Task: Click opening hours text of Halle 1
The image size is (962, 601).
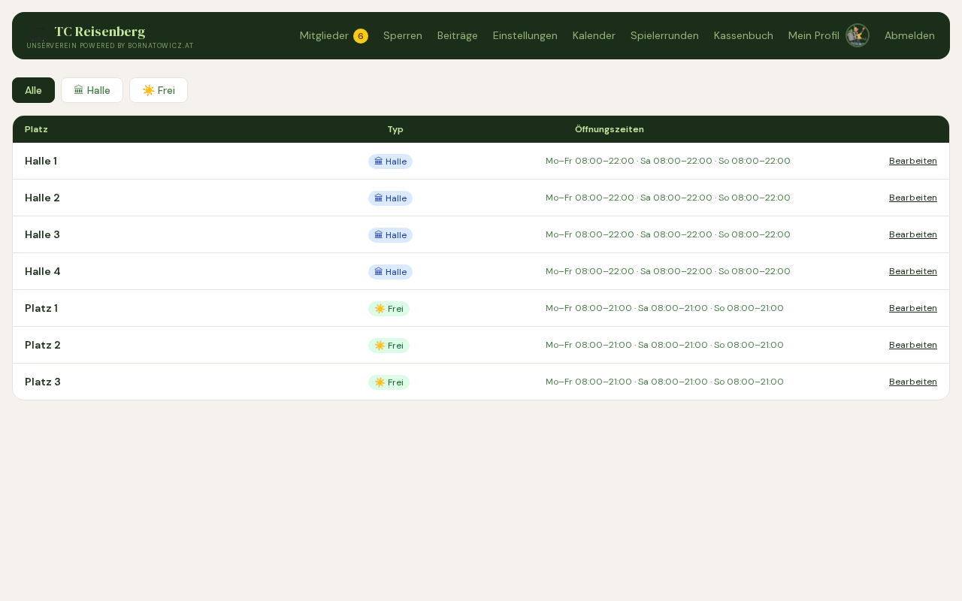Action: (668, 161)
